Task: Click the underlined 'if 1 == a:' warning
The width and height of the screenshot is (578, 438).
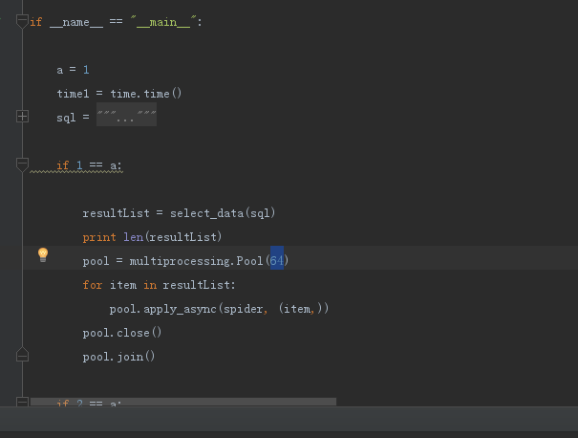Action: (89, 165)
